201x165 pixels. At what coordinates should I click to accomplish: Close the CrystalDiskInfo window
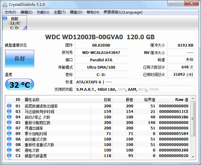tap(192, 3)
